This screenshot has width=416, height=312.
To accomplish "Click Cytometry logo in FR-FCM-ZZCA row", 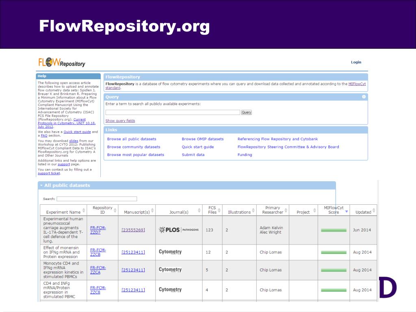I will (x=170, y=270).
